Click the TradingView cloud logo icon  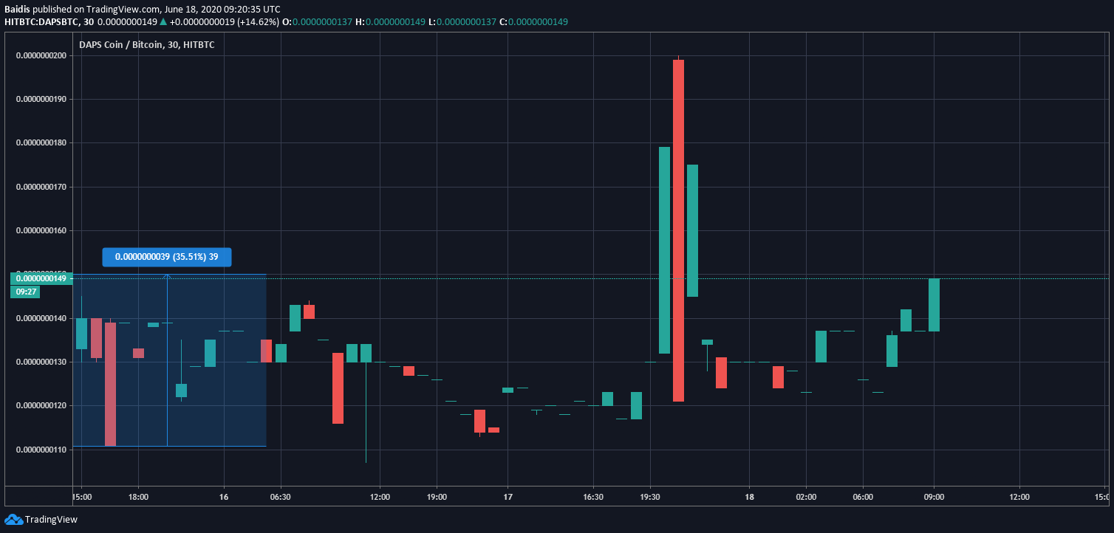[x=14, y=520]
